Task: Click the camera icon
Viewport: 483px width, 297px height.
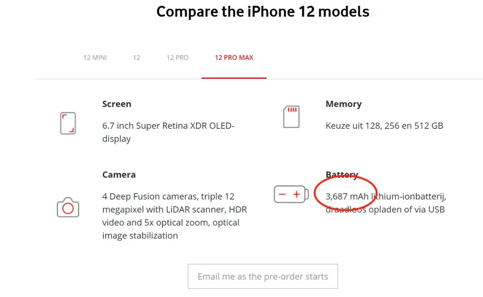Action: click(x=68, y=208)
